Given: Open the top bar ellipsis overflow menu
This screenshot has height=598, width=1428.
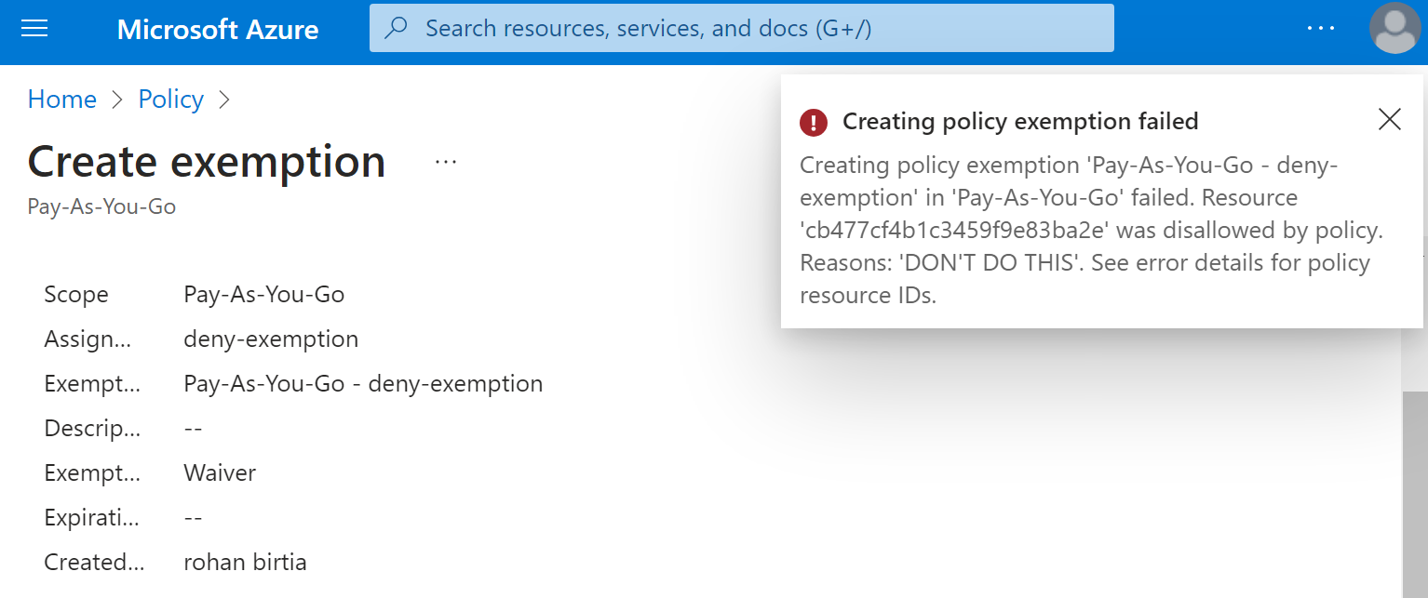Looking at the screenshot, I should click(x=1320, y=29).
